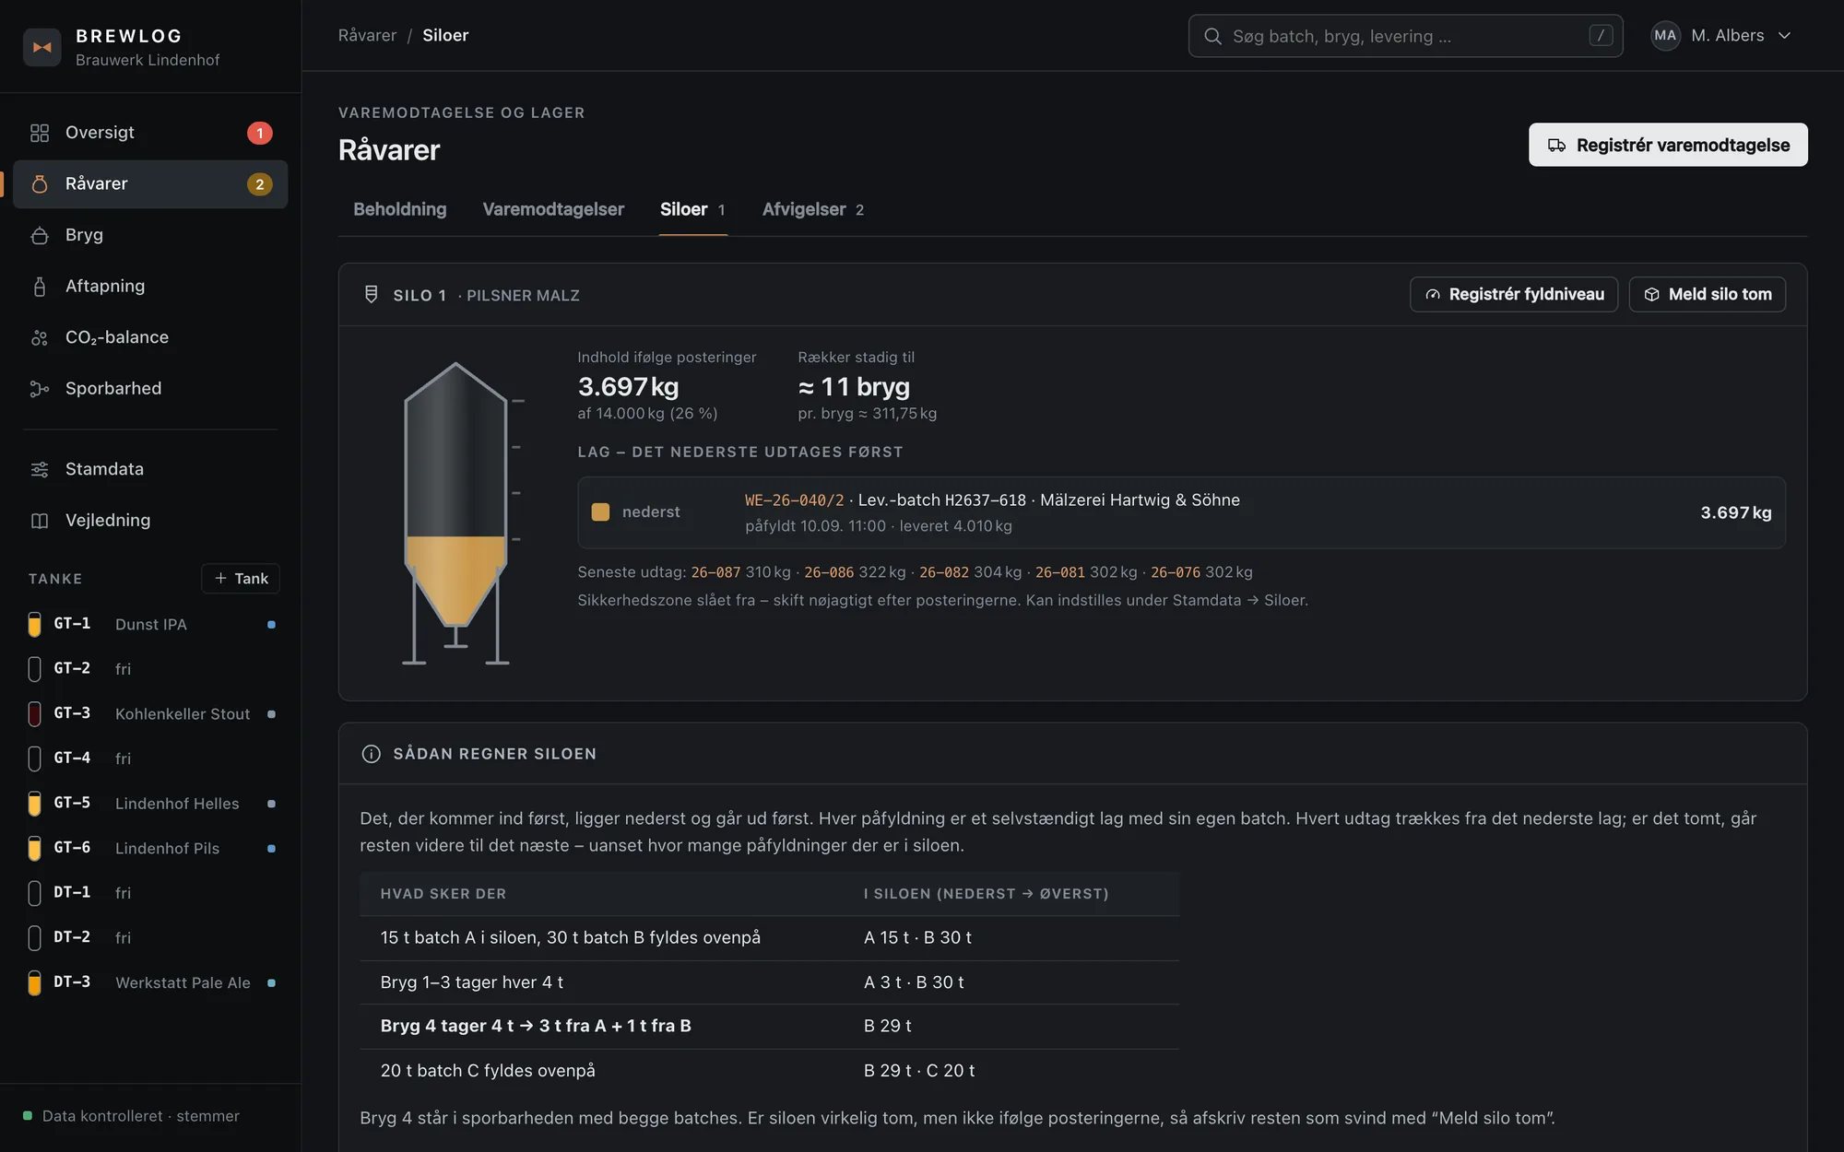The height and width of the screenshot is (1152, 1844).
Task: Click the GT-3 dark tank icon
Action: [x=35, y=713]
